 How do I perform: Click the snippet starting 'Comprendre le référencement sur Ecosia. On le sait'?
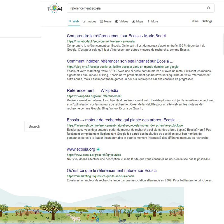(136, 48)
